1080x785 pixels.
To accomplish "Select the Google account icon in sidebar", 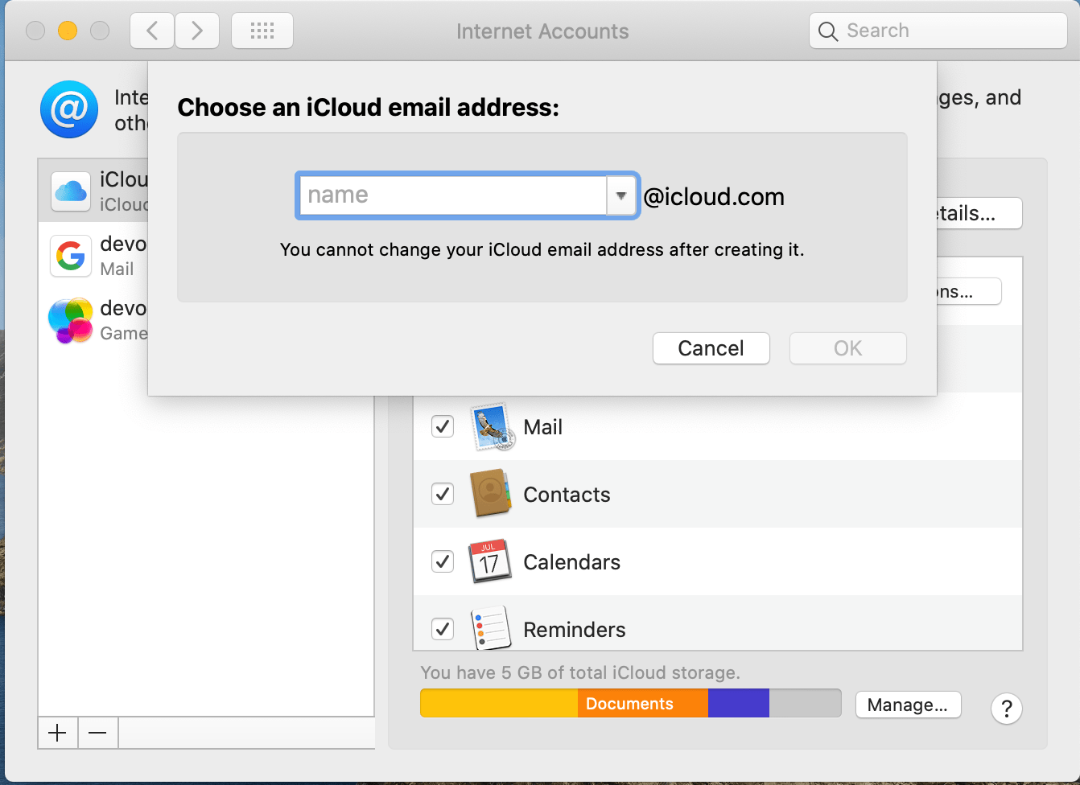I will [x=71, y=256].
